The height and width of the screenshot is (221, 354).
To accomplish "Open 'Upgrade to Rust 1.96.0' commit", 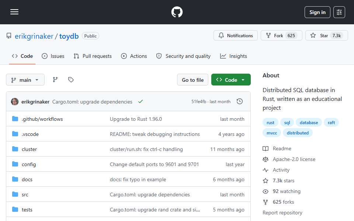I will [136, 119].
